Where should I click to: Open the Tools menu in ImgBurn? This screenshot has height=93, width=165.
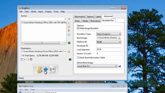[56, 12]
